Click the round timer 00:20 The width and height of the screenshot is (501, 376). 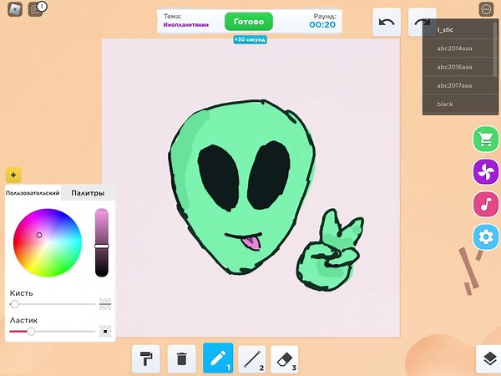pos(322,24)
